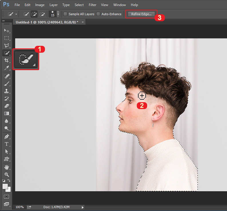Open the Type menu

(66, 5)
